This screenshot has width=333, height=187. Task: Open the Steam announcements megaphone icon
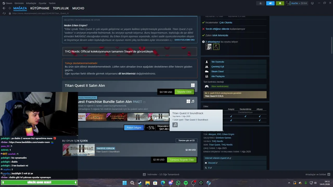point(270,3)
